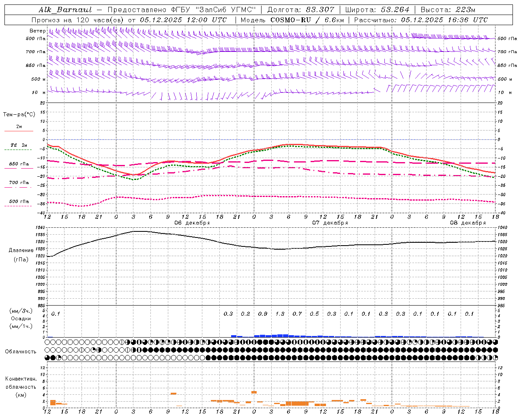The height and width of the screenshot is (415, 519).
Task: Click the 'Осадки' precipitation label
Action: [x=21, y=319]
